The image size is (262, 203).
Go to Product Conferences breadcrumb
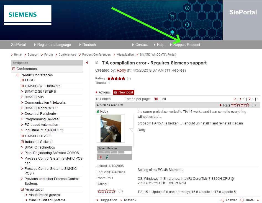96,54
